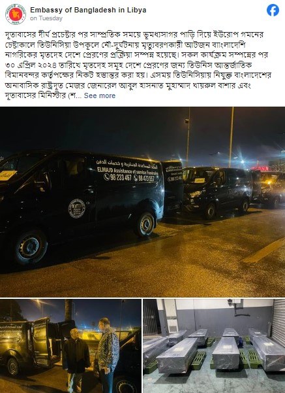This screenshot has width=285, height=393.
Task: Click the circular emblem on the van door
Action: pyautogui.click(x=77, y=209)
